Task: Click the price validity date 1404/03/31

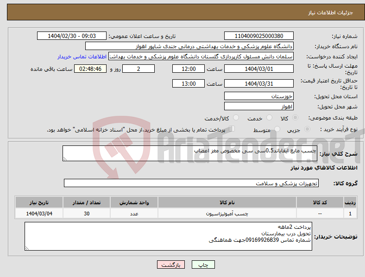Action: [x=258, y=83]
